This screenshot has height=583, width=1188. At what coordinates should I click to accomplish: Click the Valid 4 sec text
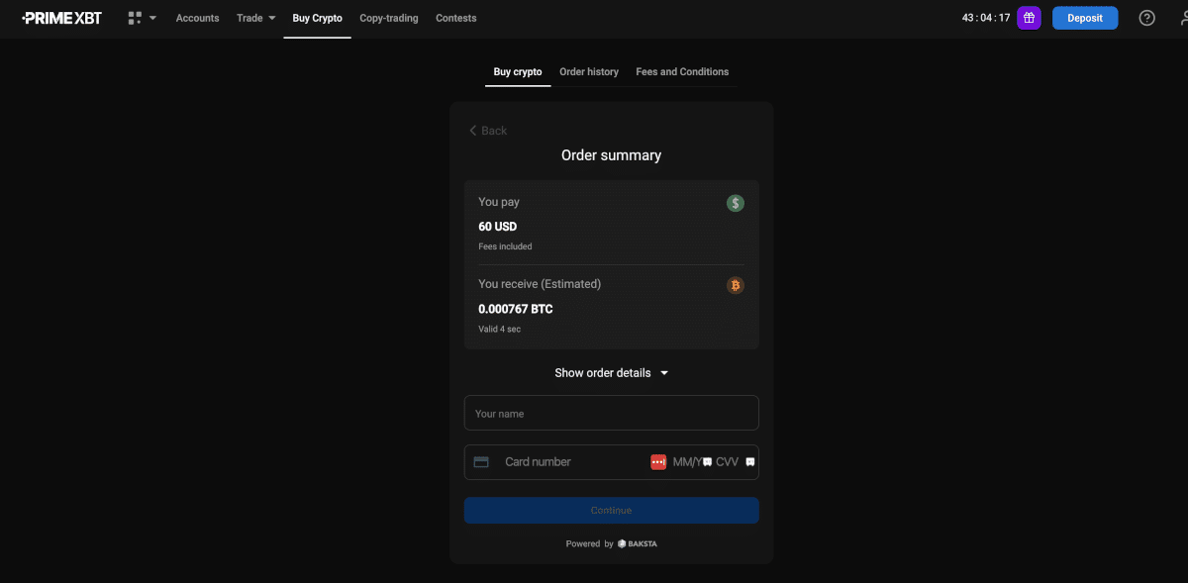coord(500,329)
